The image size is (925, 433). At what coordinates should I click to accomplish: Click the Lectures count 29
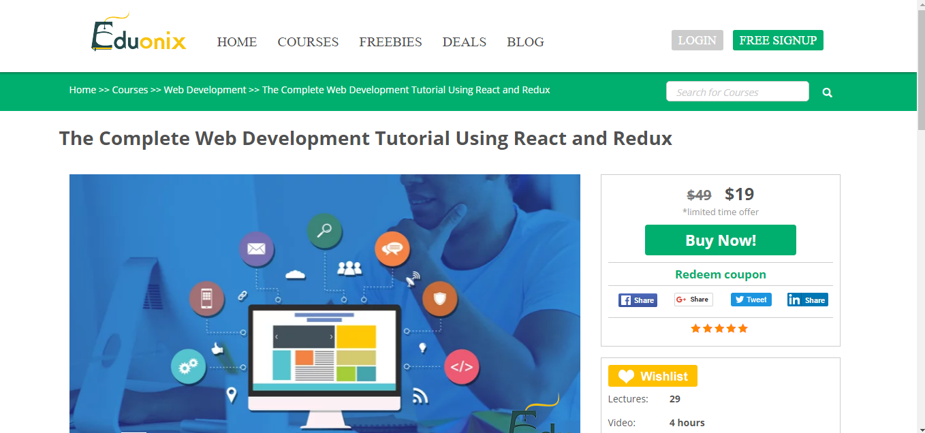675,399
